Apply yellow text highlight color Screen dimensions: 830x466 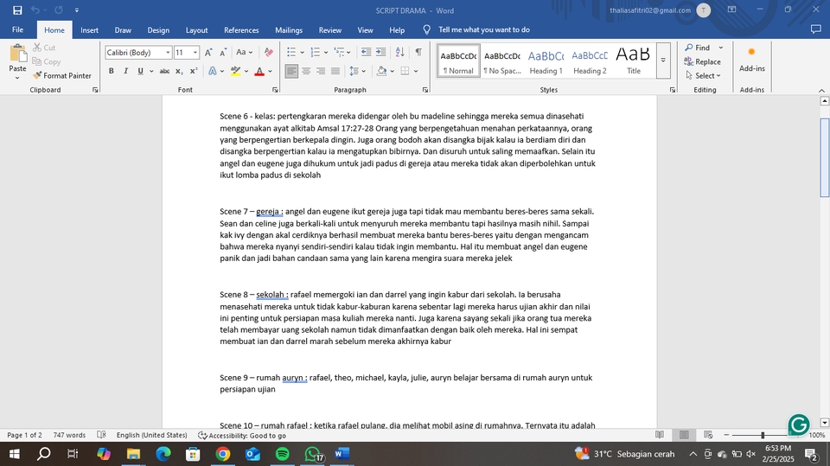point(235,71)
